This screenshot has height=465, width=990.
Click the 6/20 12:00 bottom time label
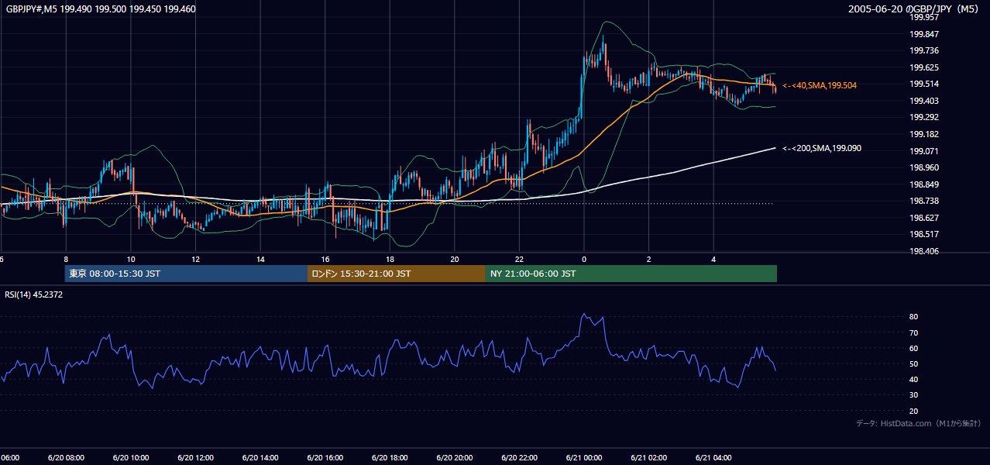[x=196, y=458]
